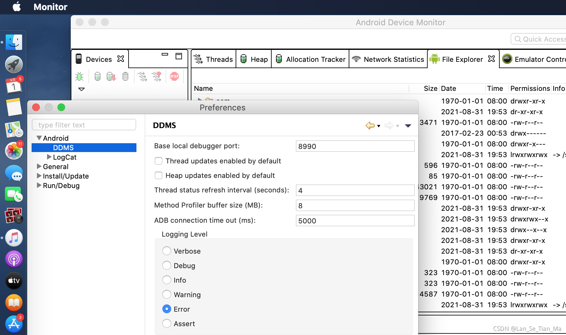
Task: Open the Apple menu
Action: [17, 7]
